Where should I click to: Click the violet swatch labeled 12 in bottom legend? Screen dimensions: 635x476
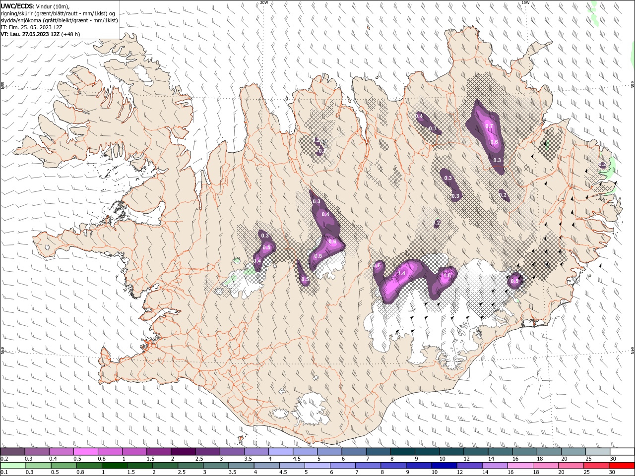(469, 466)
